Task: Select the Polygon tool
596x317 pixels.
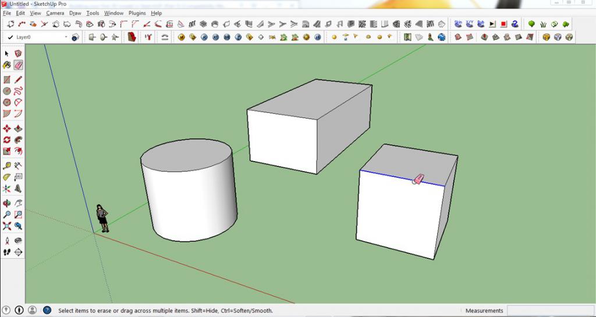Action: (x=7, y=102)
